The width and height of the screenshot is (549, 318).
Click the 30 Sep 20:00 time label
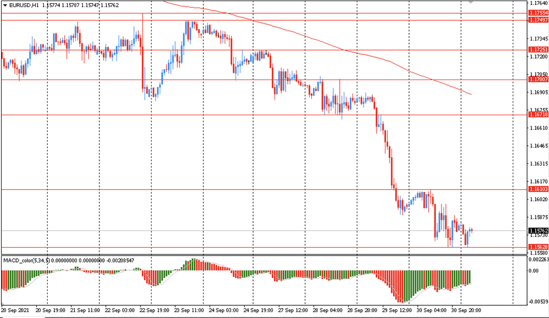pos(466,310)
